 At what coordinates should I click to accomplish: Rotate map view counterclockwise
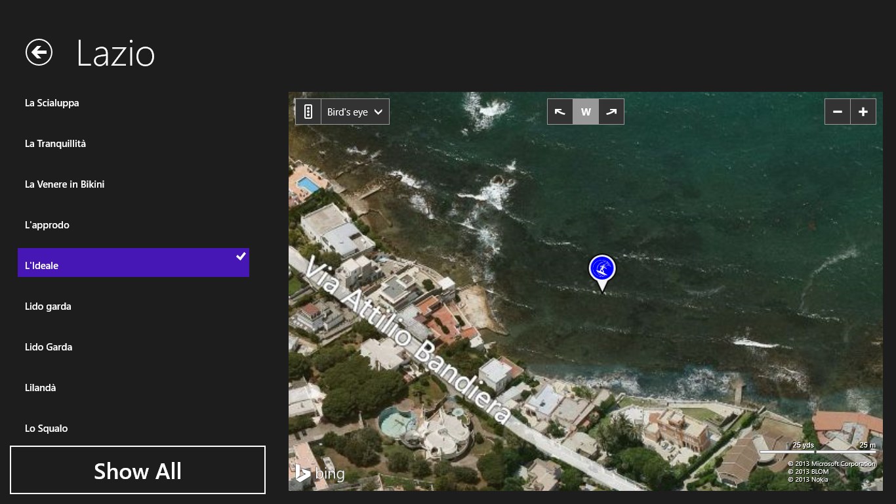pyautogui.click(x=560, y=112)
